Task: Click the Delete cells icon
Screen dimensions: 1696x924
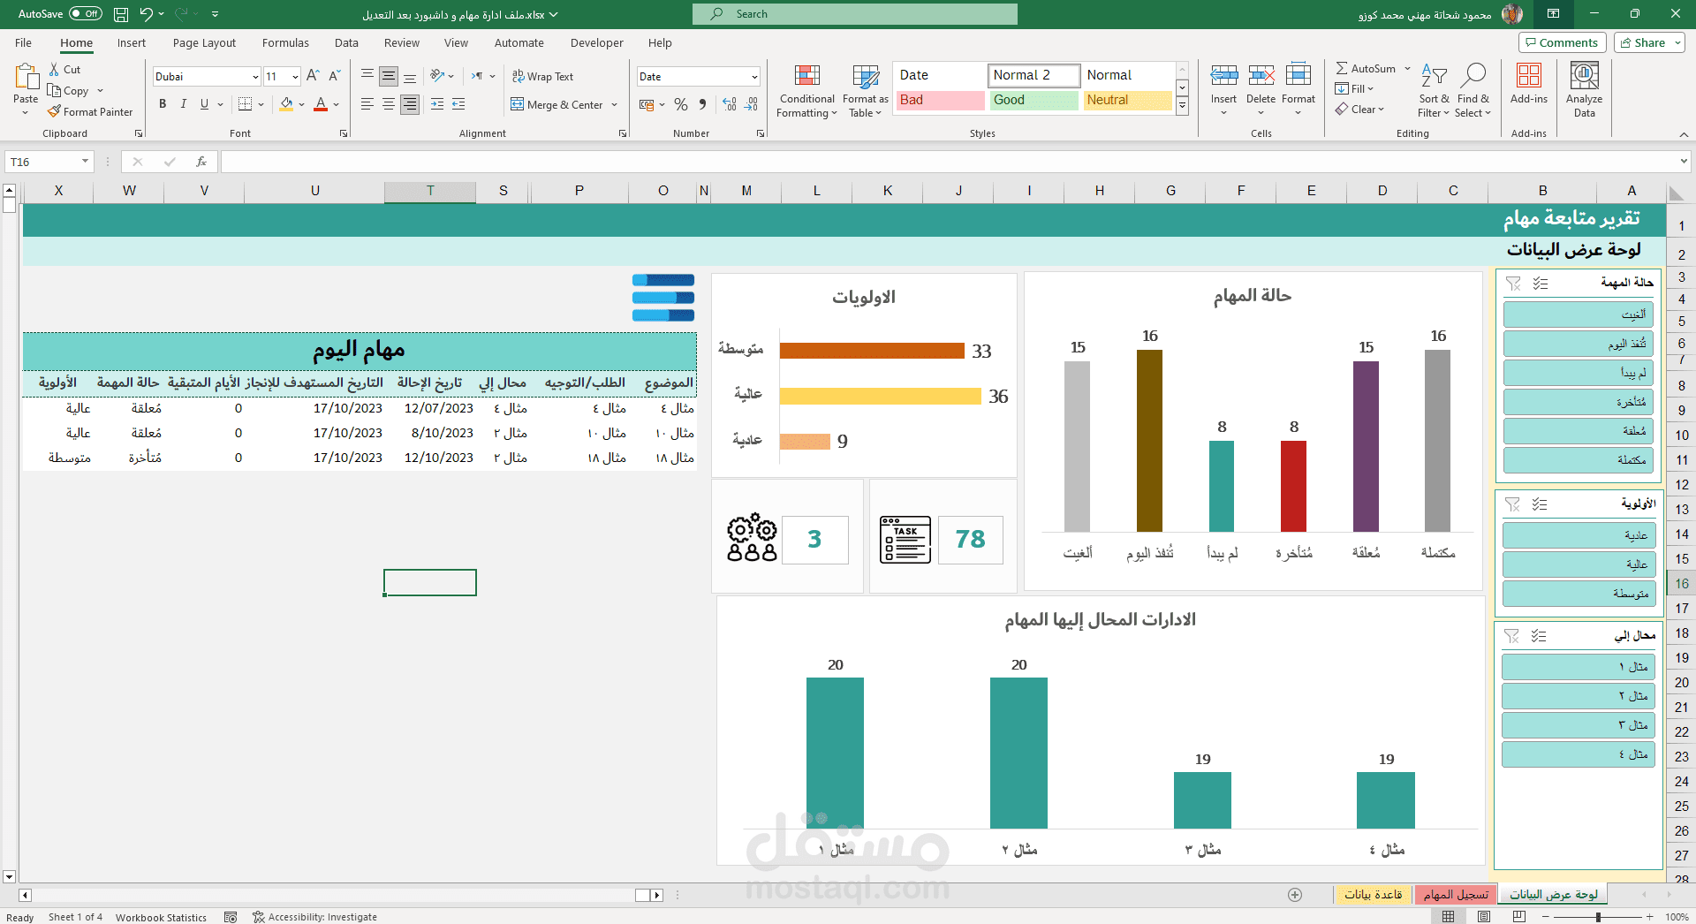Action: [1261, 76]
